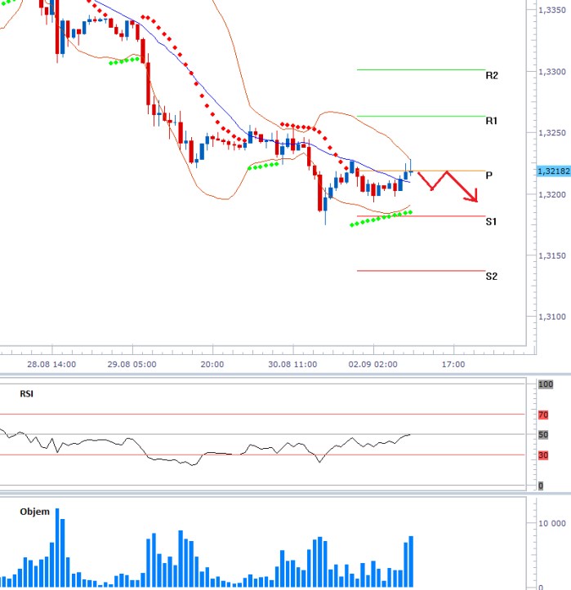This screenshot has width=571, height=590.
Task: Click the P pivot level label
Action: 488,175
